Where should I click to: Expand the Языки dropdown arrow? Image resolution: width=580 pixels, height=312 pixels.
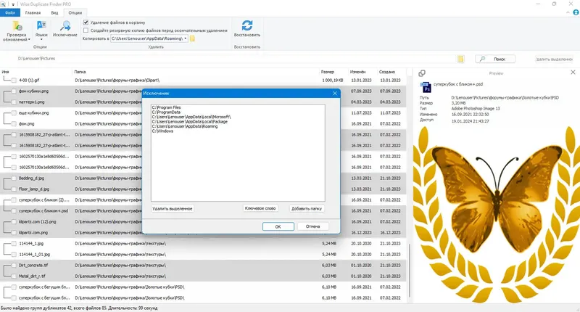pyautogui.click(x=41, y=39)
